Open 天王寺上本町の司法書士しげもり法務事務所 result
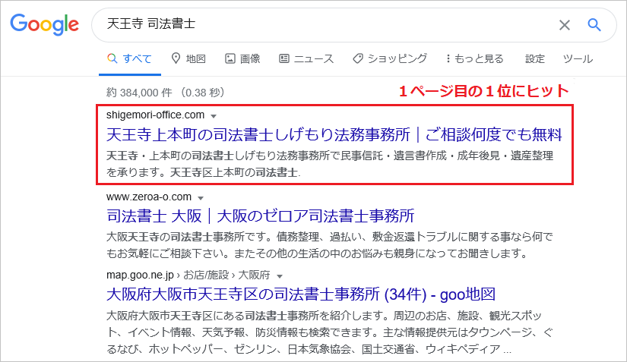Image resolution: width=627 pixels, height=362 pixels. point(334,134)
